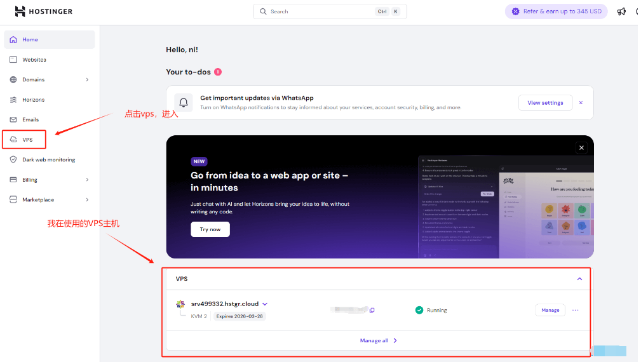Expand the Domains sidebar submenu
This screenshot has height=362, width=641.
(87, 79)
